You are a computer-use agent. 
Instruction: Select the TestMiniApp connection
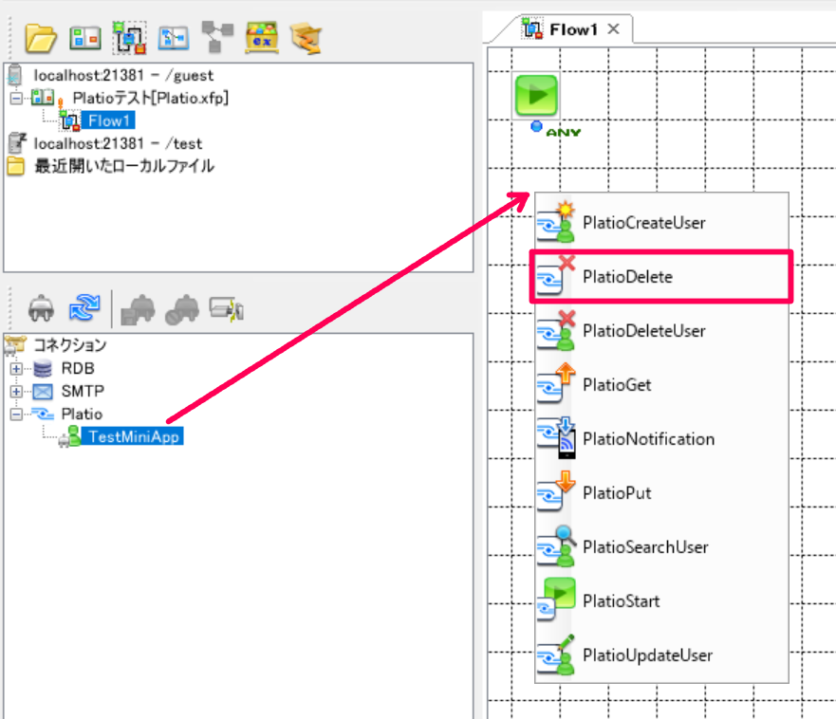click(133, 436)
